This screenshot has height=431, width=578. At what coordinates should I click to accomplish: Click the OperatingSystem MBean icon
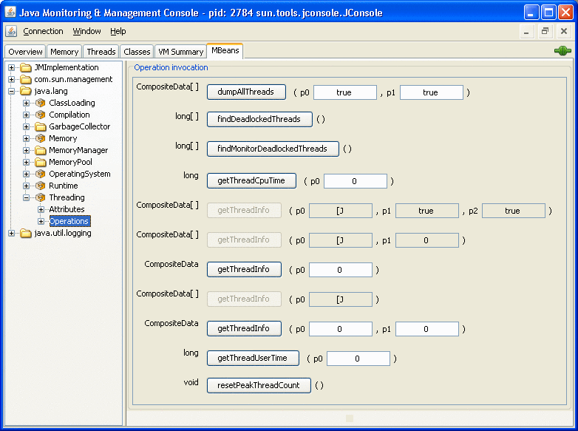(41, 174)
